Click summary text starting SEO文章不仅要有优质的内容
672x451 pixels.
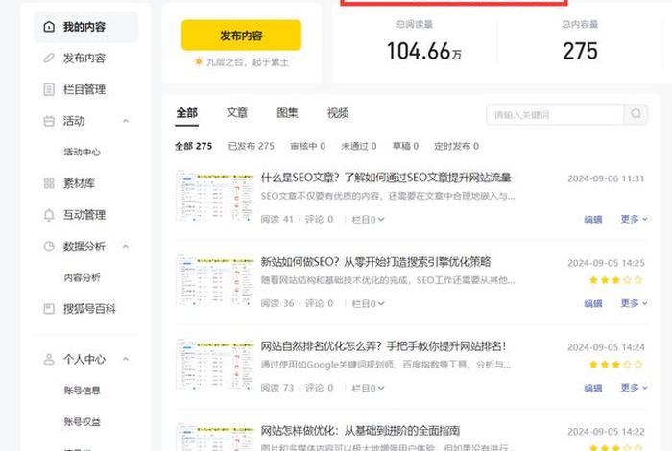click(388, 196)
